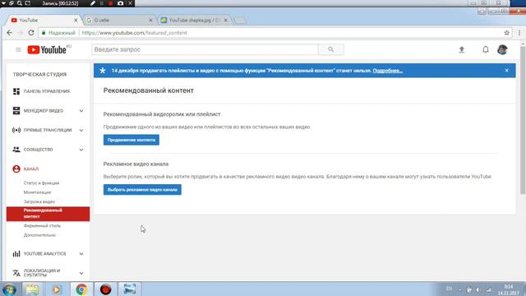526x296 pixels.
Task: Reload the page with refresh icon
Action: [31, 33]
